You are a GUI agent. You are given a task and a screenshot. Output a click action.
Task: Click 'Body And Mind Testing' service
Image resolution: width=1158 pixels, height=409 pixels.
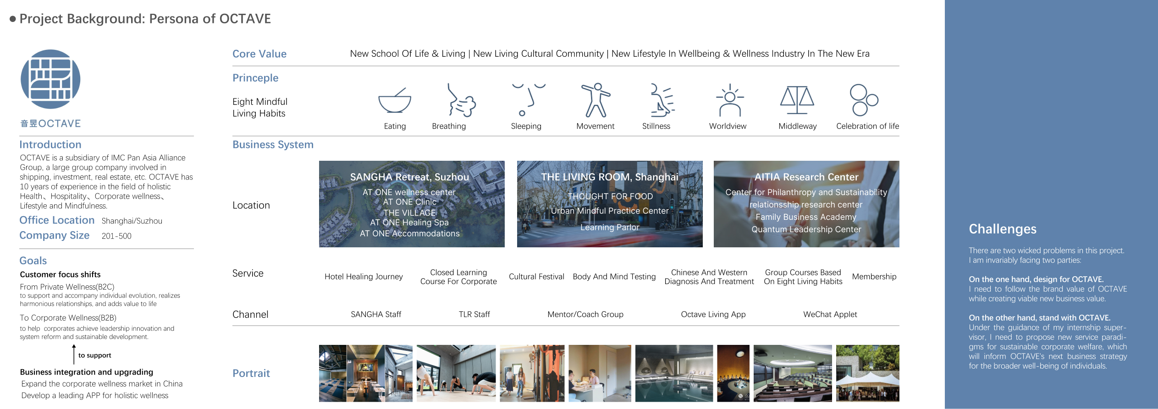[614, 277]
